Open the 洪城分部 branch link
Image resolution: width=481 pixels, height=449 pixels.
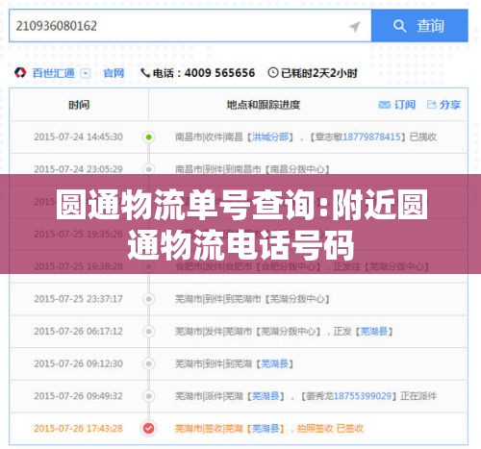tap(270, 137)
